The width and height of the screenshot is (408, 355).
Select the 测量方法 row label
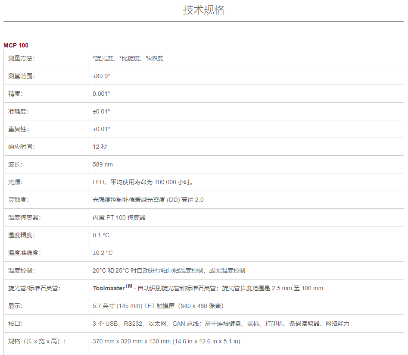(21, 58)
